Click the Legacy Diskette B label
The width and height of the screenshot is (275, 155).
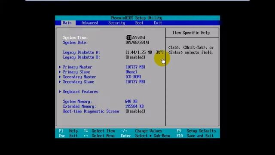pyautogui.click(x=82, y=57)
